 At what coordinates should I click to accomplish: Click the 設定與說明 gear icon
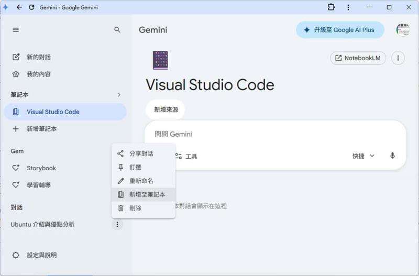(x=16, y=255)
